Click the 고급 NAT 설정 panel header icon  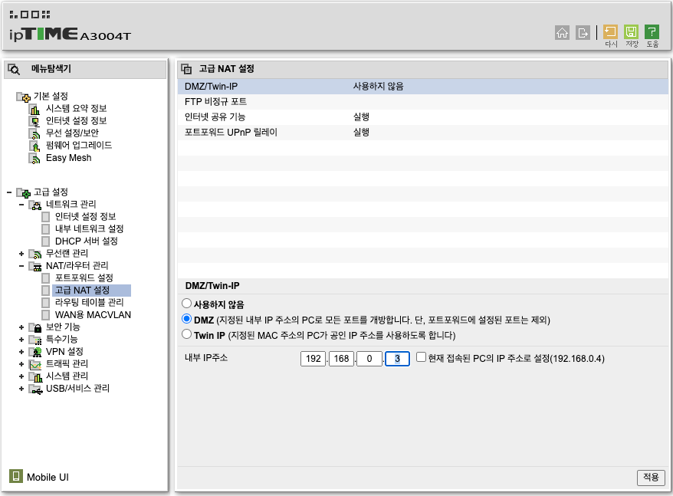(x=186, y=69)
